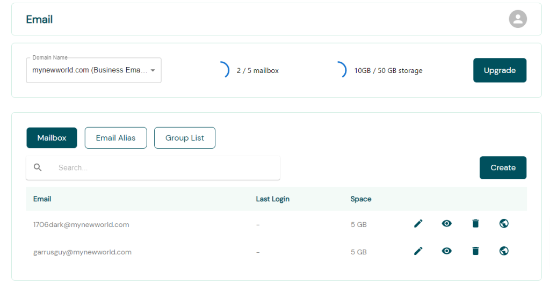This screenshot has width=550, height=286.
Task: Click the Email page heading
Action: [39, 19]
